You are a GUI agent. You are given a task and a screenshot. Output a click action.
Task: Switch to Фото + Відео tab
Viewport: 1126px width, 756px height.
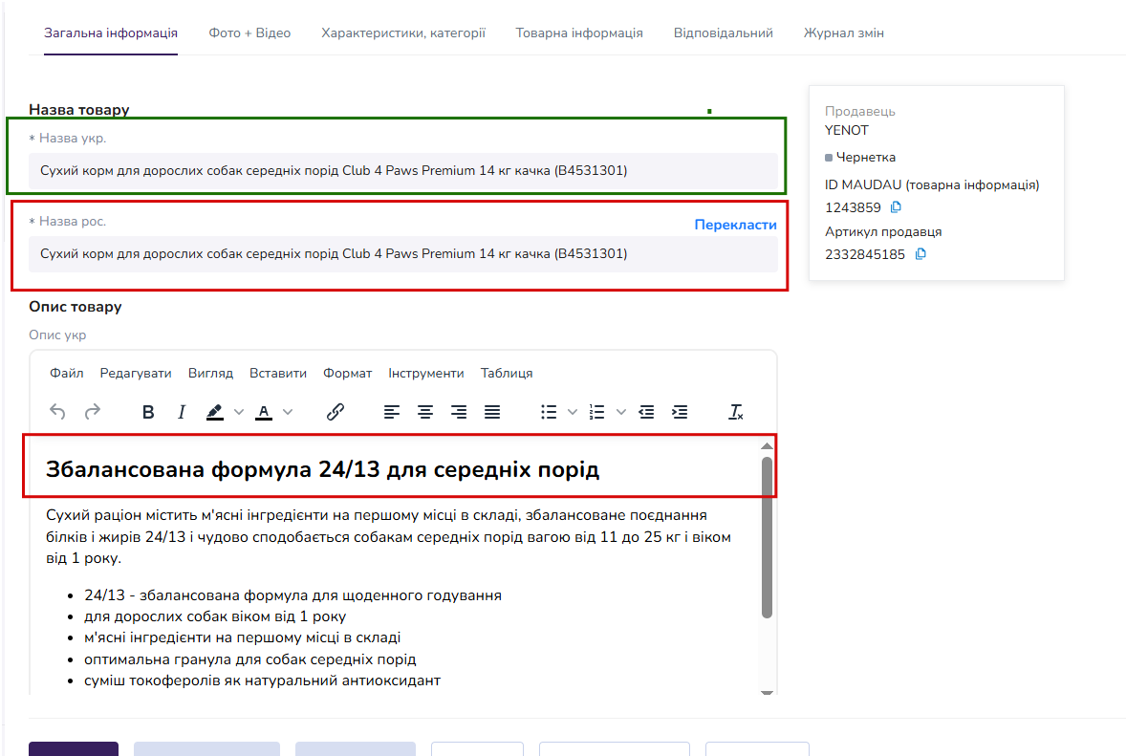point(249,33)
